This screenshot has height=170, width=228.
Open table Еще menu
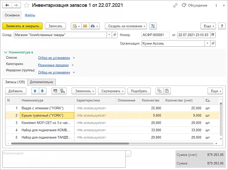coord(215,91)
